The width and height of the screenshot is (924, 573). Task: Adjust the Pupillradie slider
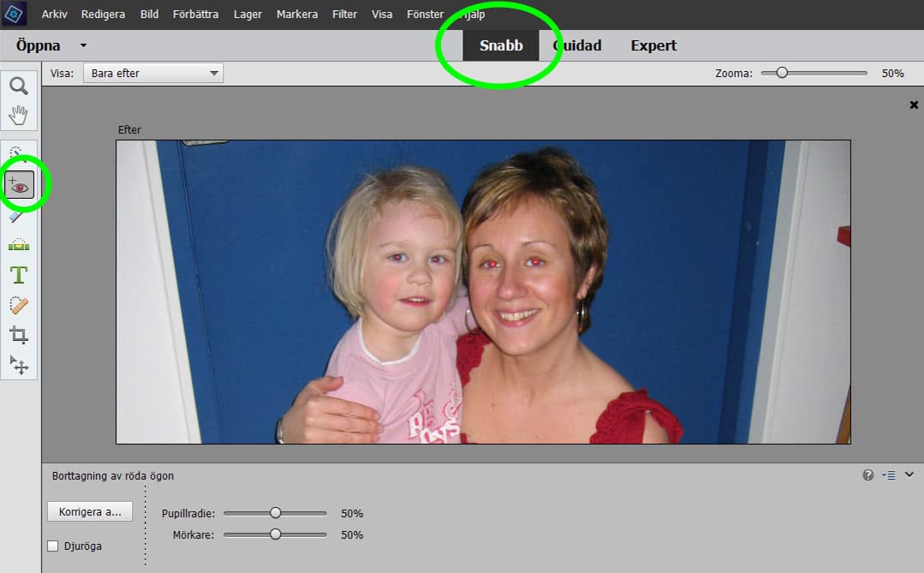274,512
